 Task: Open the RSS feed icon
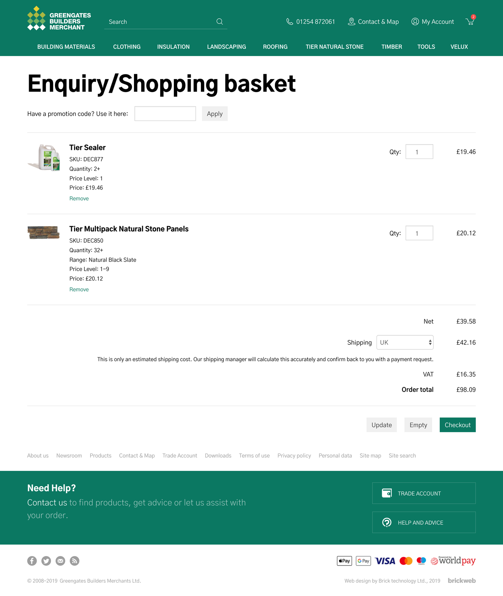coord(74,561)
